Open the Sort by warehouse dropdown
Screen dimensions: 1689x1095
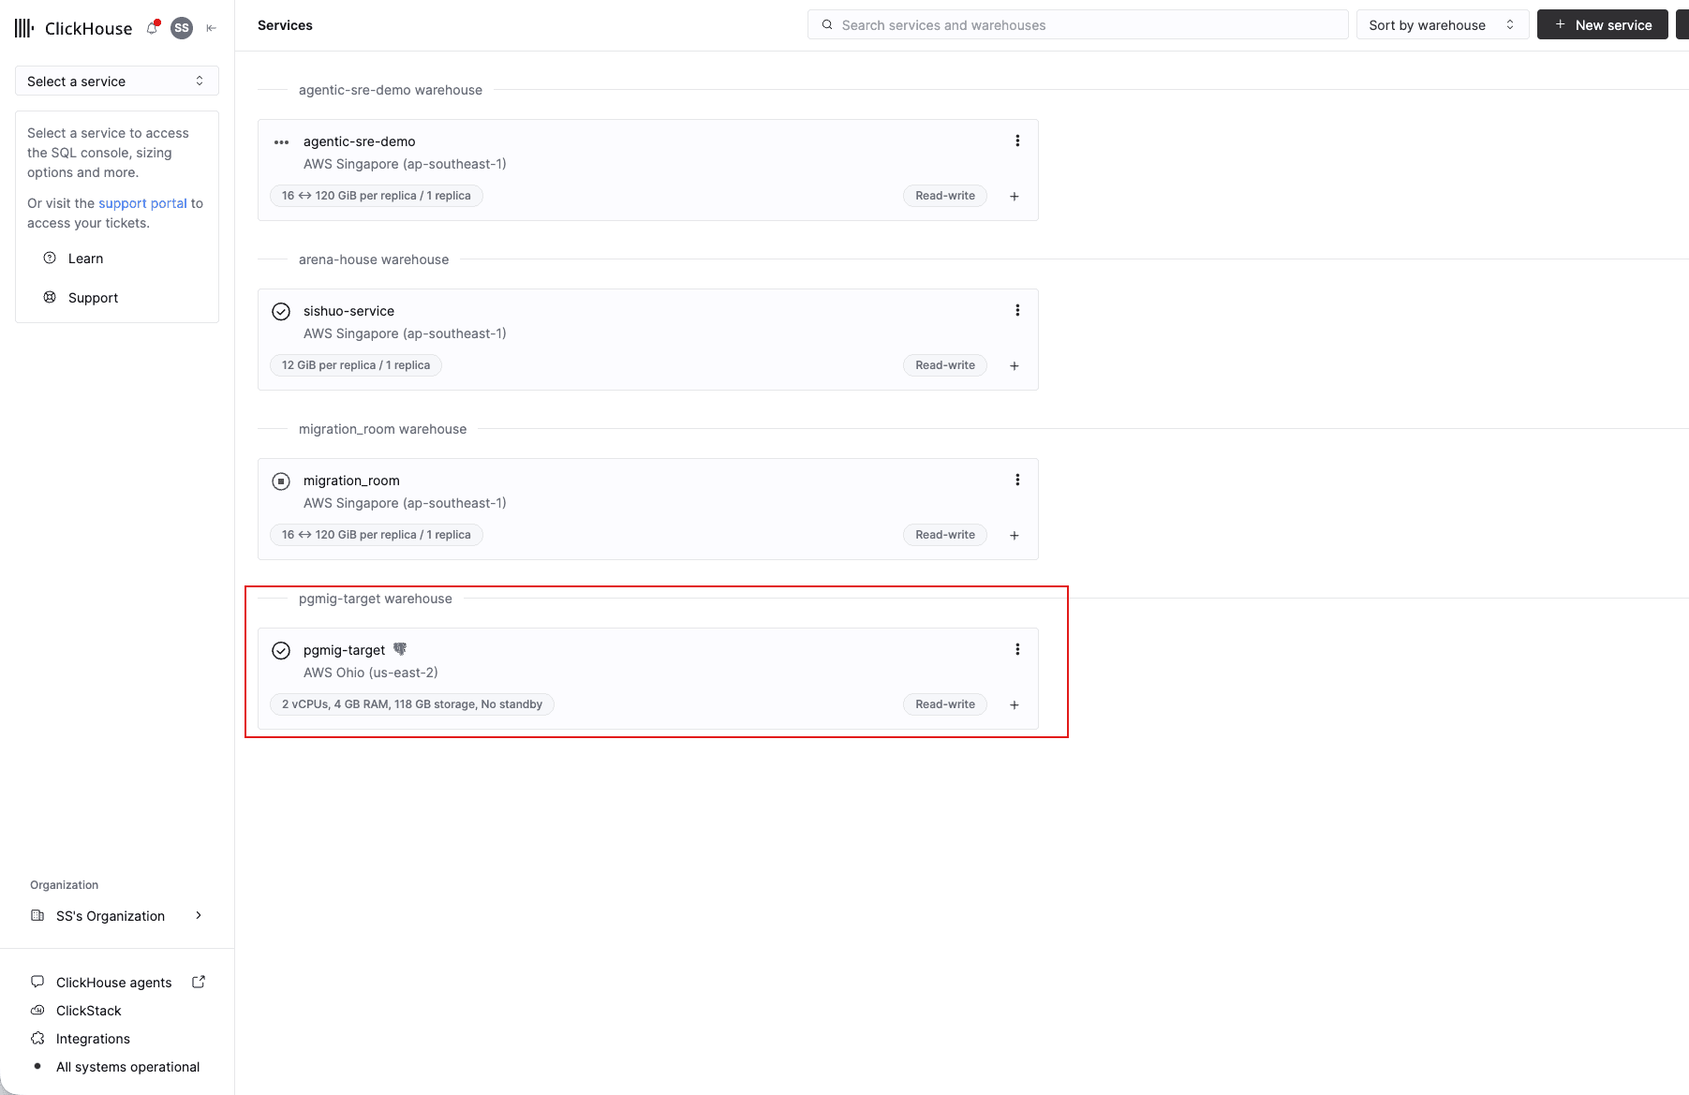tap(1442, 25)
